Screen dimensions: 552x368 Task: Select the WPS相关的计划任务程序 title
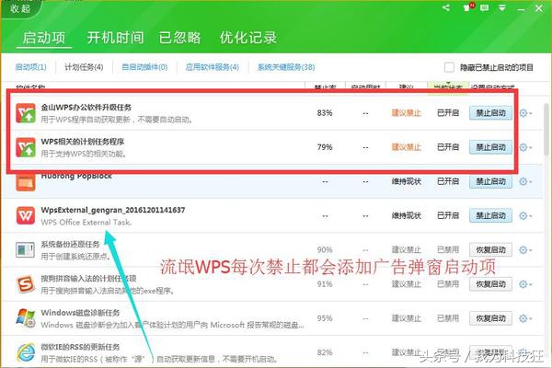[83, 142]
